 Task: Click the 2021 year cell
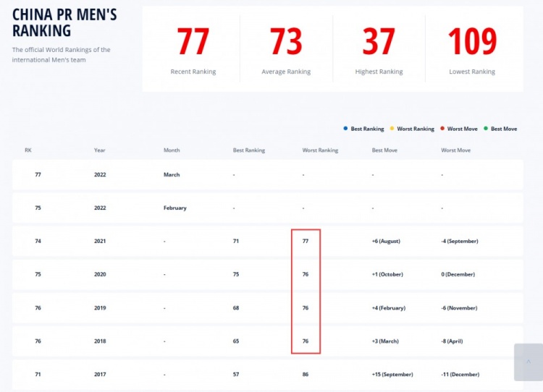point(100,241)
